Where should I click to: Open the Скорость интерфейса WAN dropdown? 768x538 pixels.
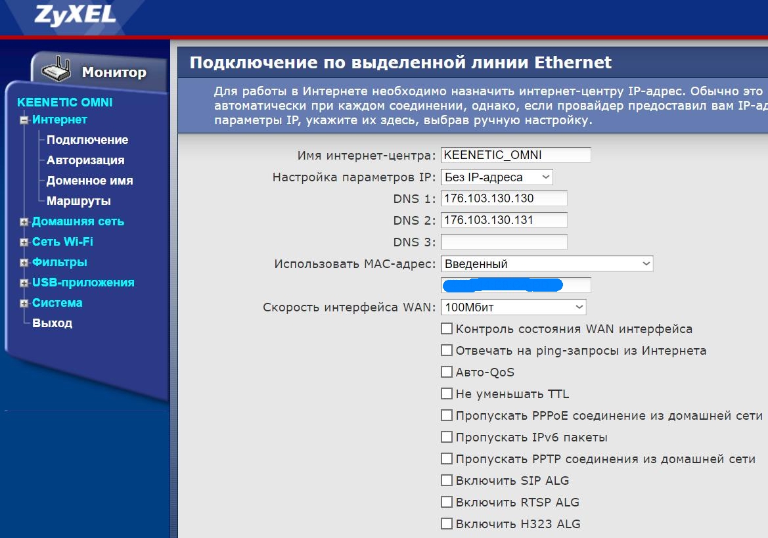point(513,307)
